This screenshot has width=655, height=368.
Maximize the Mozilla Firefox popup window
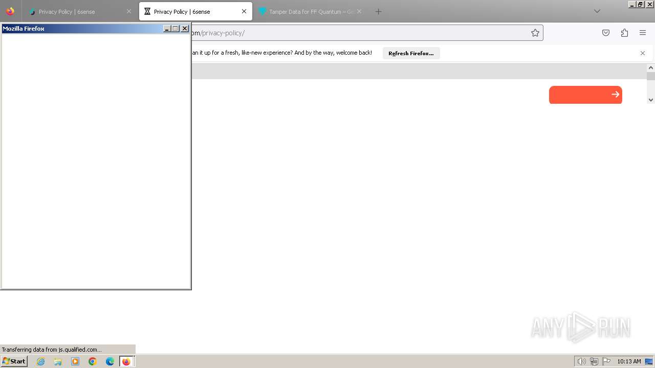click(x=176, y=29)
